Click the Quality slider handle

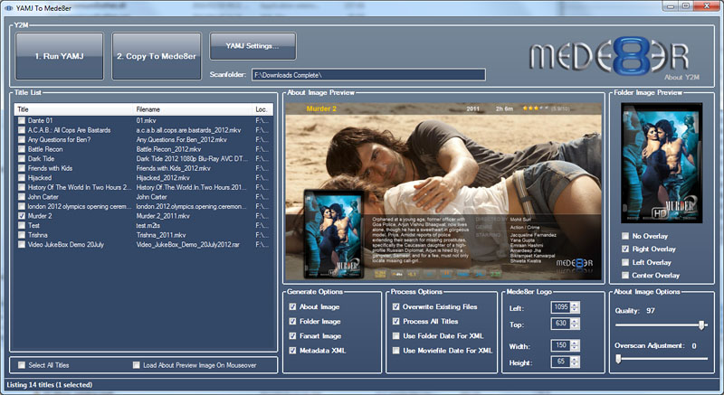(x=702, y=324)
